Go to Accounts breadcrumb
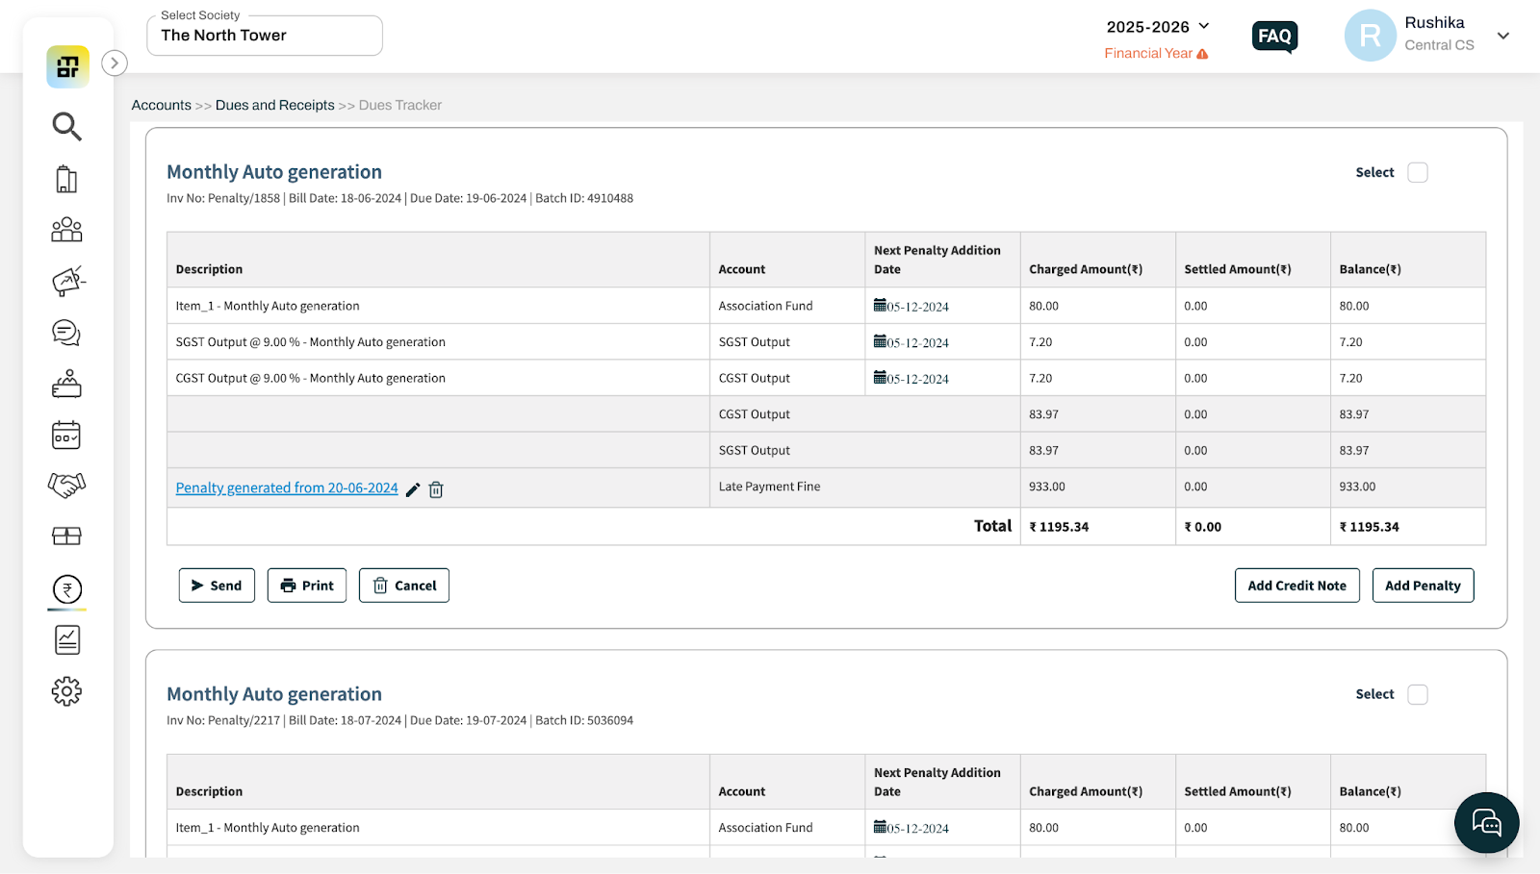This screenshot has height=874, width=1540. tap(162, 105)
